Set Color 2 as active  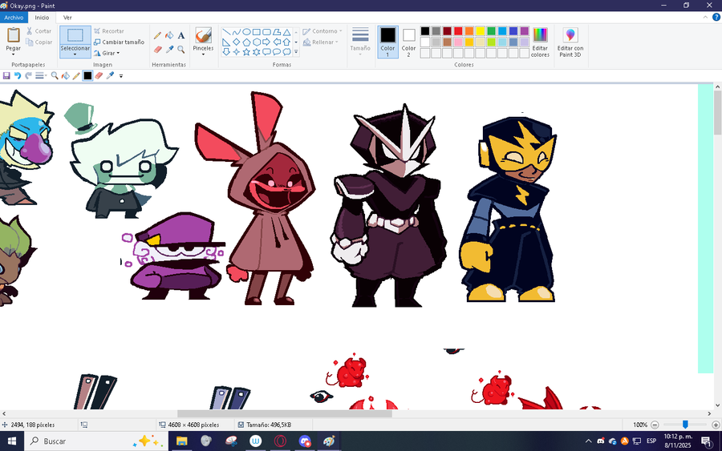[408, 42]
